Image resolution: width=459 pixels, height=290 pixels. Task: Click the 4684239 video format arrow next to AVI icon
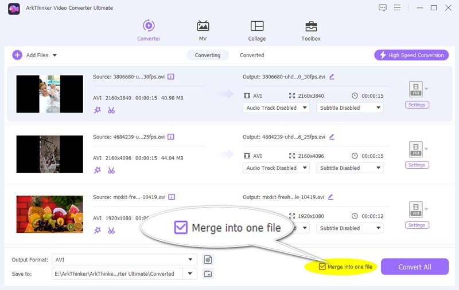[x=426, y=149]
